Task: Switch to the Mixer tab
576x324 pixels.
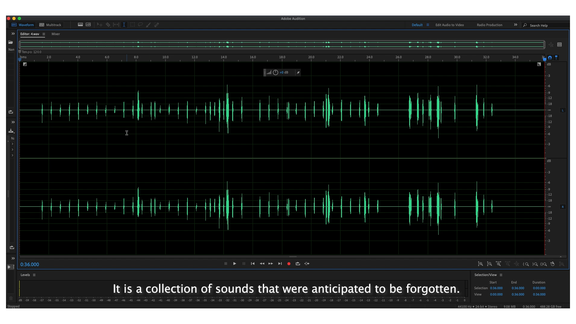Action: [x=56, y=34]
